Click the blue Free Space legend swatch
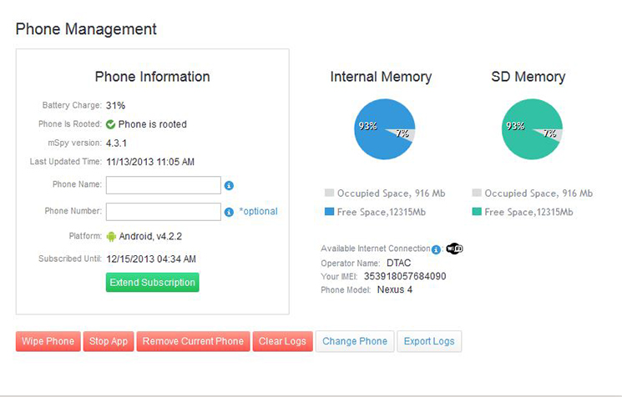This screenshot has height=397, width=622. [329, 212]
